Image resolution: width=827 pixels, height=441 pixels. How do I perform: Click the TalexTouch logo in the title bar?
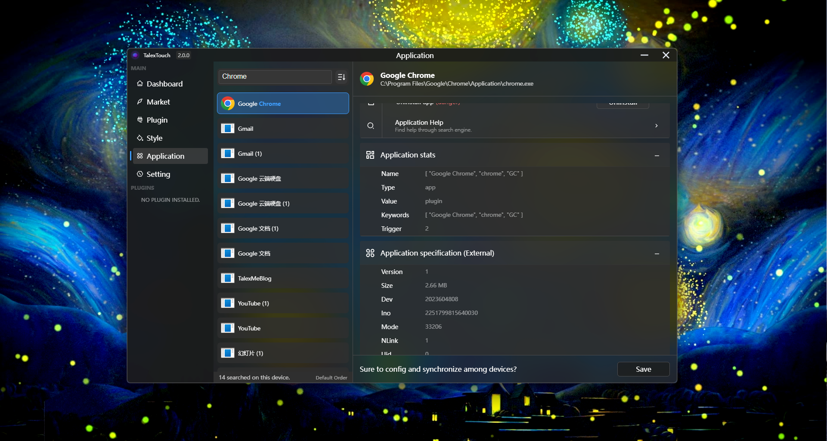click(135, 55)
